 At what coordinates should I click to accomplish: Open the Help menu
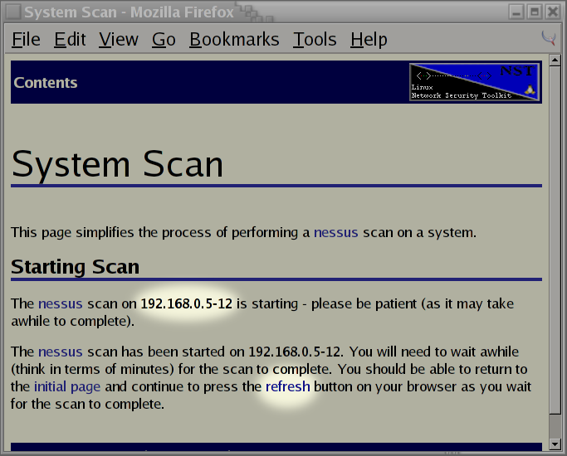(369, 39)
